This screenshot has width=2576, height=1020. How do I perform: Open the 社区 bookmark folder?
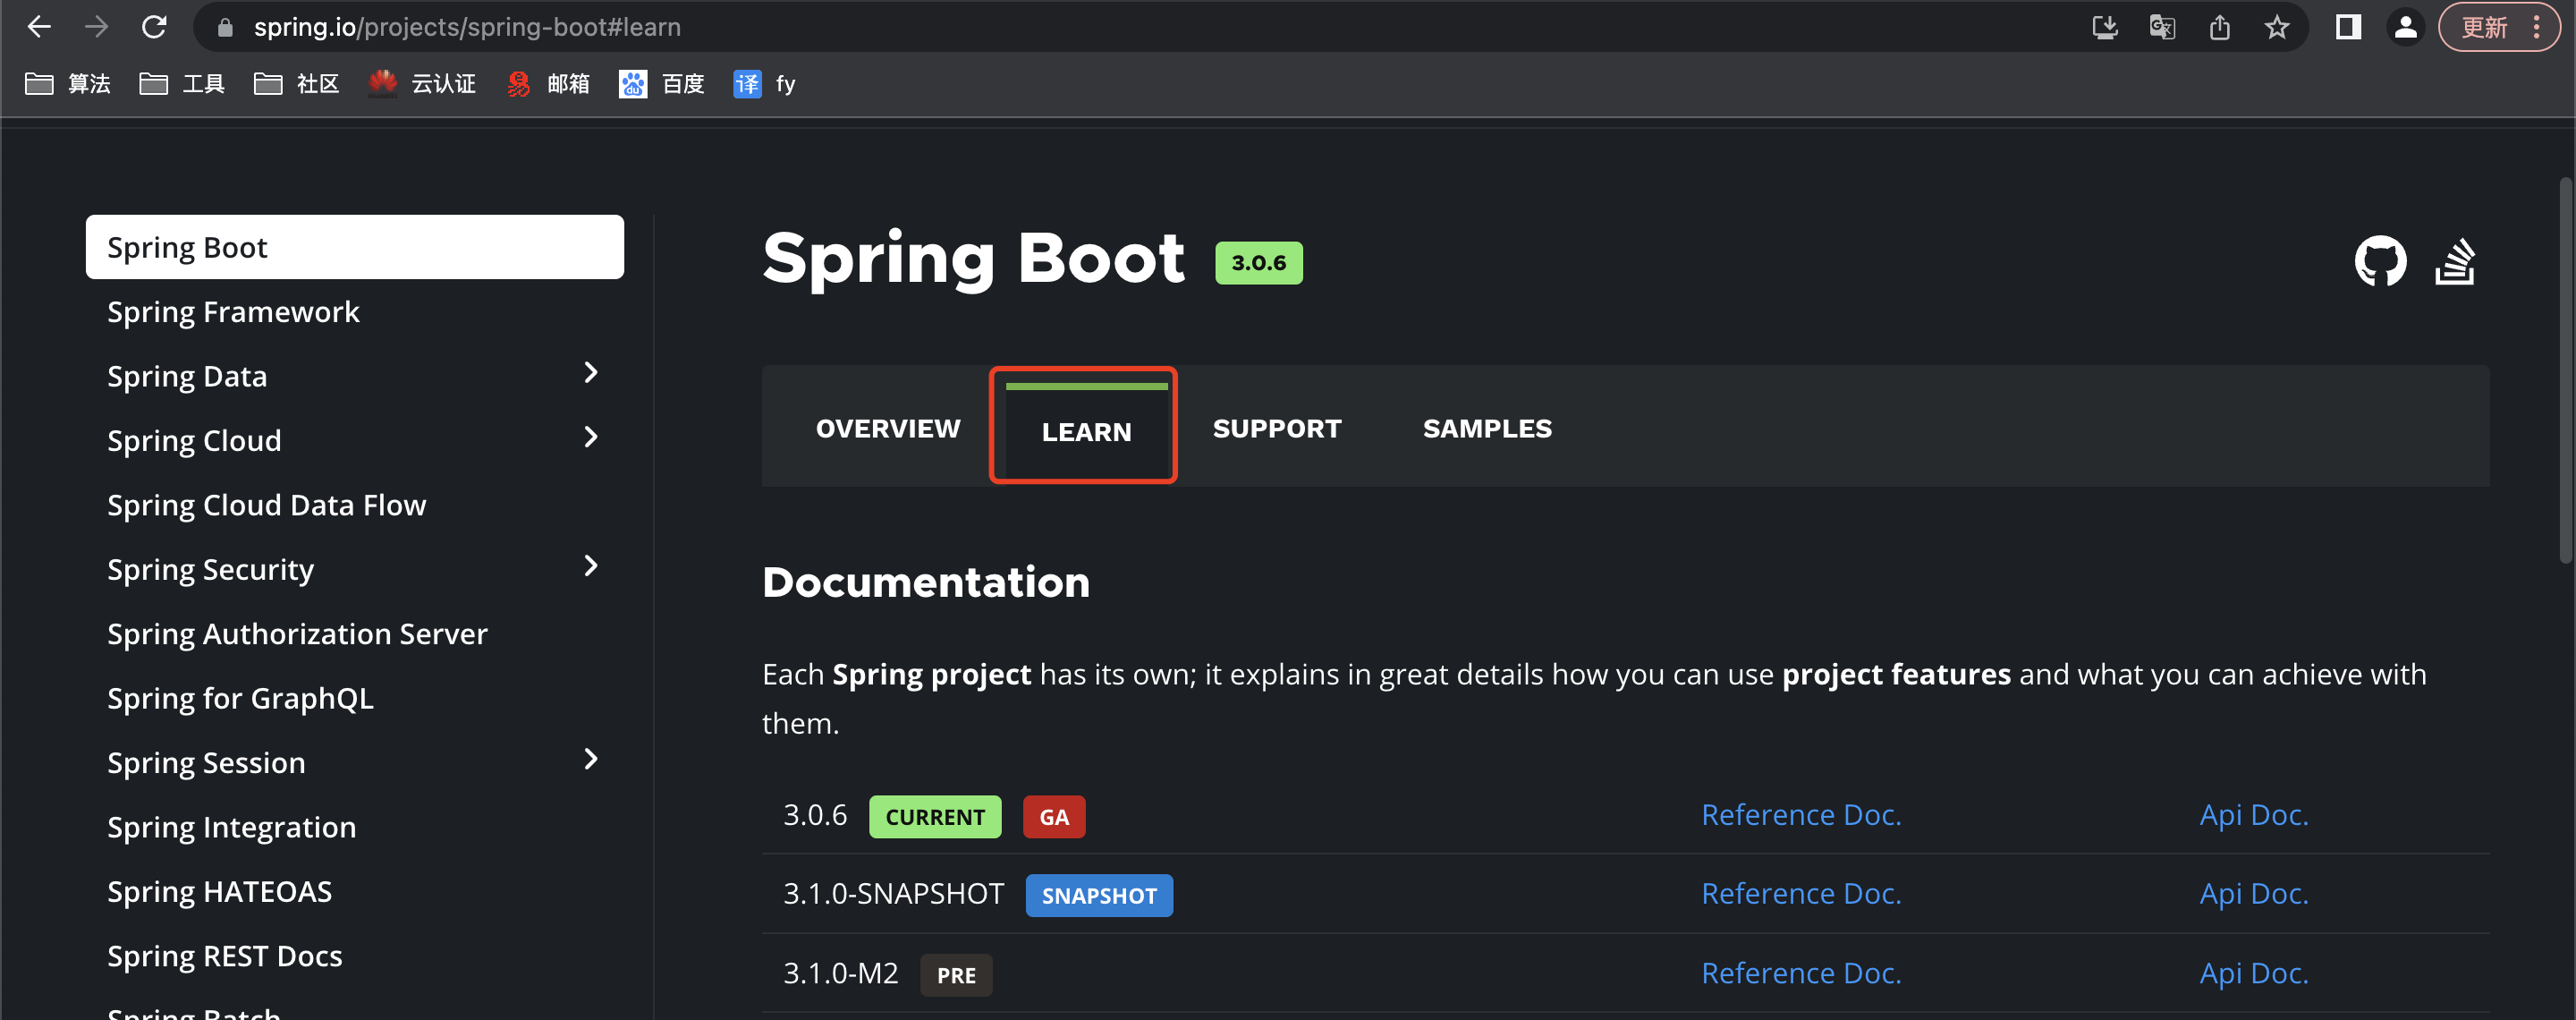(x=297, y=84)
